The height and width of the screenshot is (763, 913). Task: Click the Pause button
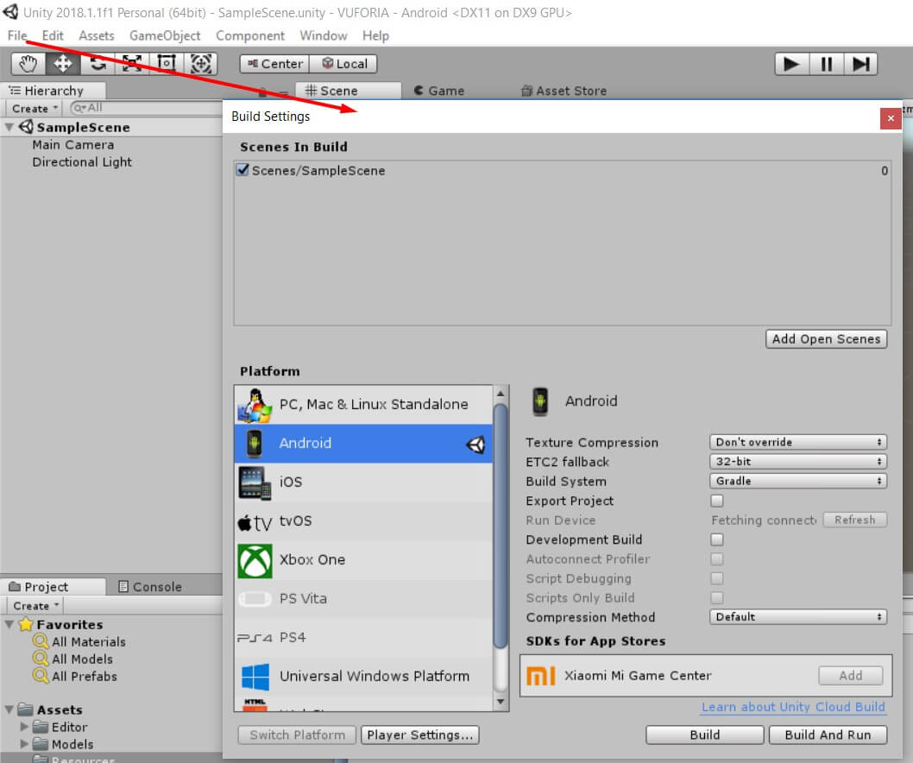826,64
